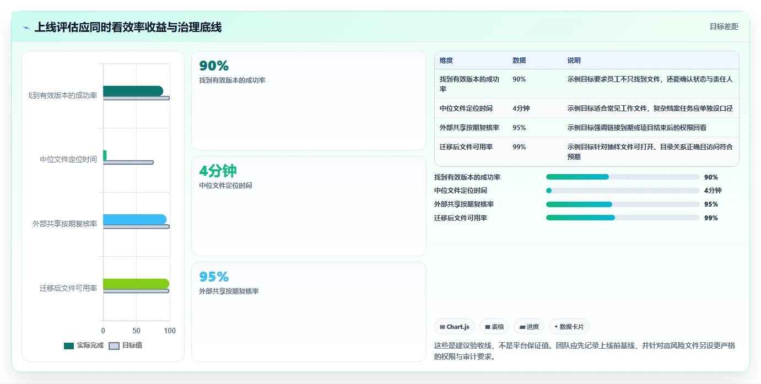Click description 示例目标强调链接到期或项目结束后的权限回看
Screen dimensions: 761x384
[x=637, y=127]
